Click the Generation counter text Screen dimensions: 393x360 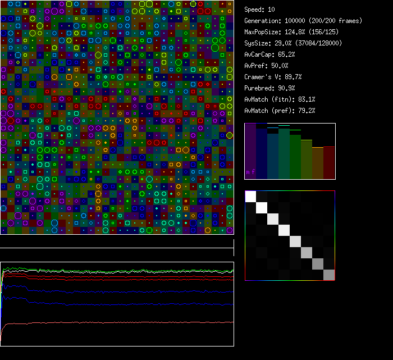(x=303, y=21)
